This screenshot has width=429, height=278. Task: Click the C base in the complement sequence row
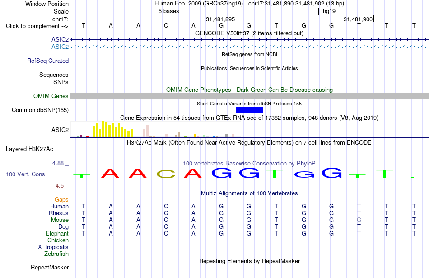pyautogui.click(x=166, y=25)
